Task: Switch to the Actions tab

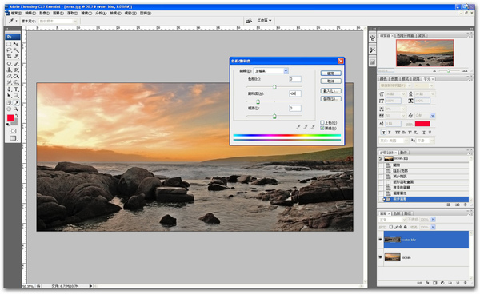Action: pos(403,153)
